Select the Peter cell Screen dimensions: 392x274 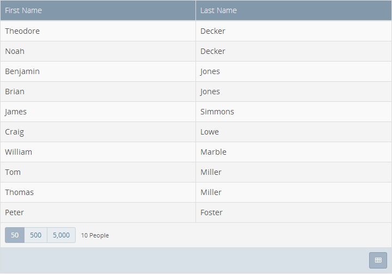(98, 212)
